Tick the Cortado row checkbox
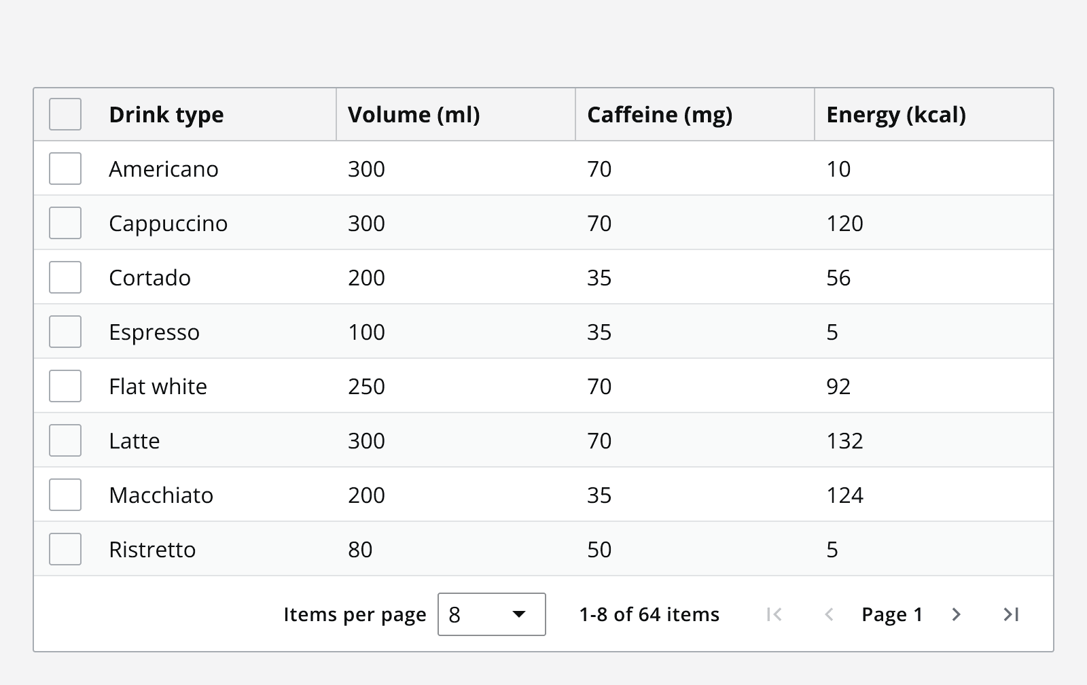This screenshot has height=685, width=1087. tap(65, 277)
